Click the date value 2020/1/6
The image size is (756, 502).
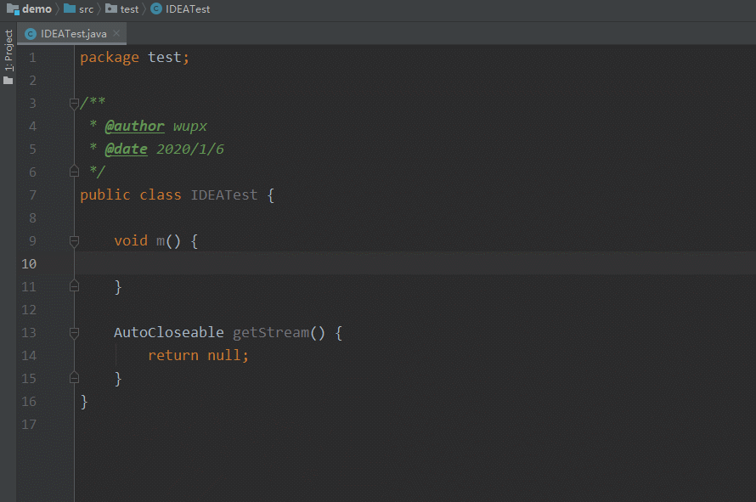point(190,149)
